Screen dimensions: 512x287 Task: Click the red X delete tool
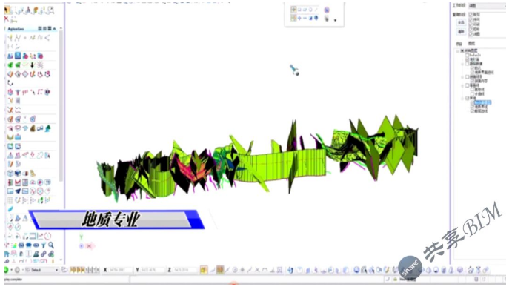(x=6, y=19)
